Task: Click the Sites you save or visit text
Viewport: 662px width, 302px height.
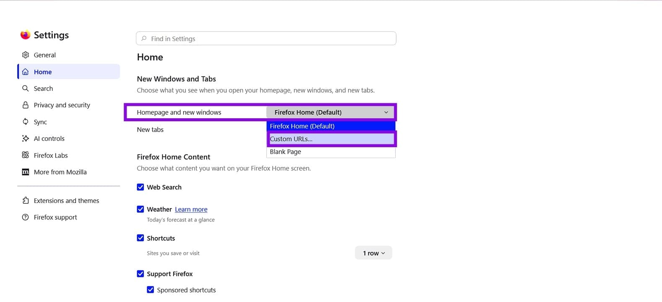Action: click(173, 253)
